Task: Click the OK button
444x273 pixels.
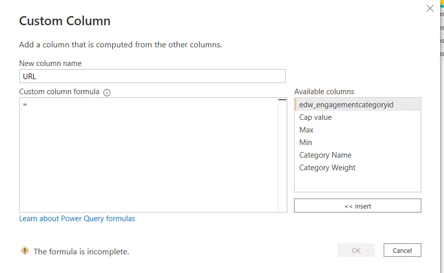Action: pos(356,250)
